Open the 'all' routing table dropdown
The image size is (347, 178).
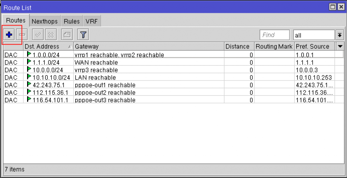pos(339,35)
